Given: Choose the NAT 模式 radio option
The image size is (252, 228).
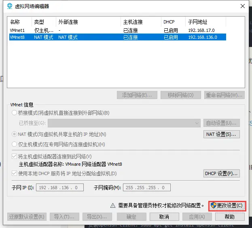Looking at the screenshot, I should [15, 134].
